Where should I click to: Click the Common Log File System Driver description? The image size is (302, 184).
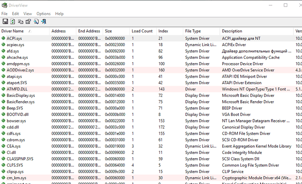click(x=251, y=165)
